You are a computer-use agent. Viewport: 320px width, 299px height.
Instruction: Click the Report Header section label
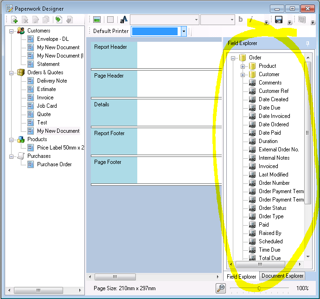point(111,47)
